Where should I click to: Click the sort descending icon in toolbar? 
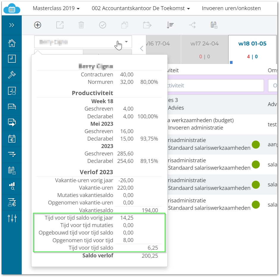point(170,25)
